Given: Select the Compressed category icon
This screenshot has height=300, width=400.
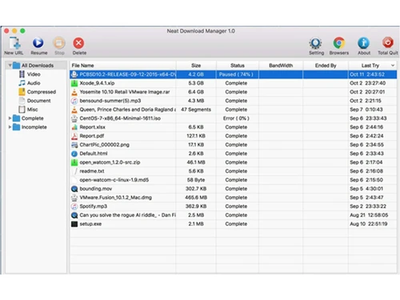Looking at the screenshot, I should click(22, 92).
